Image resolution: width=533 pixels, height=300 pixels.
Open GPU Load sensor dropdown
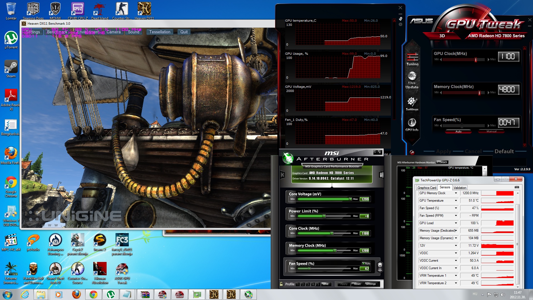coord(456,223)
